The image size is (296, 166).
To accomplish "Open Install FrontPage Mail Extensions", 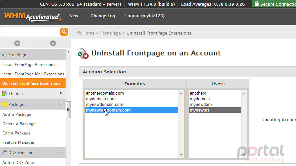I will tap(33, 74).
